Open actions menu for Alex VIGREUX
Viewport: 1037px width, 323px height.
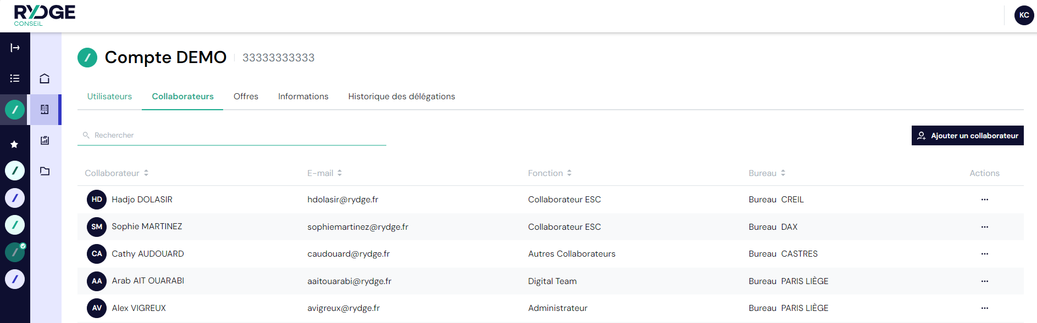tap(984, 308)
